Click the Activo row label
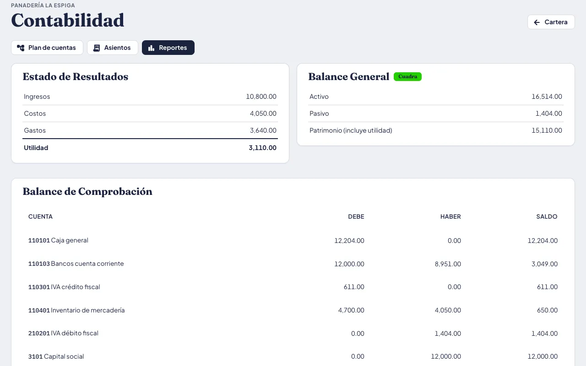The height and width of the screenshot is (366, 586). click(x=319, y=97)
